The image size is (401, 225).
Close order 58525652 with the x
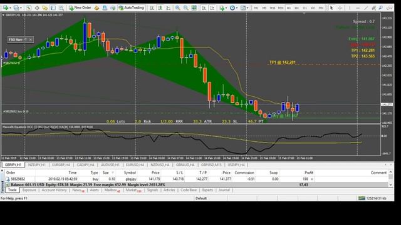tap(312, 179)
